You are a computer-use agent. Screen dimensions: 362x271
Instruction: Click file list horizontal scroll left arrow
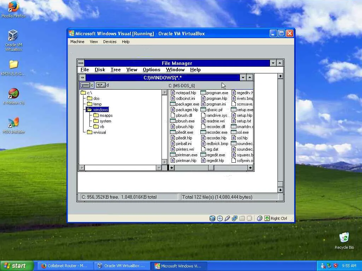tap(171, 168)
